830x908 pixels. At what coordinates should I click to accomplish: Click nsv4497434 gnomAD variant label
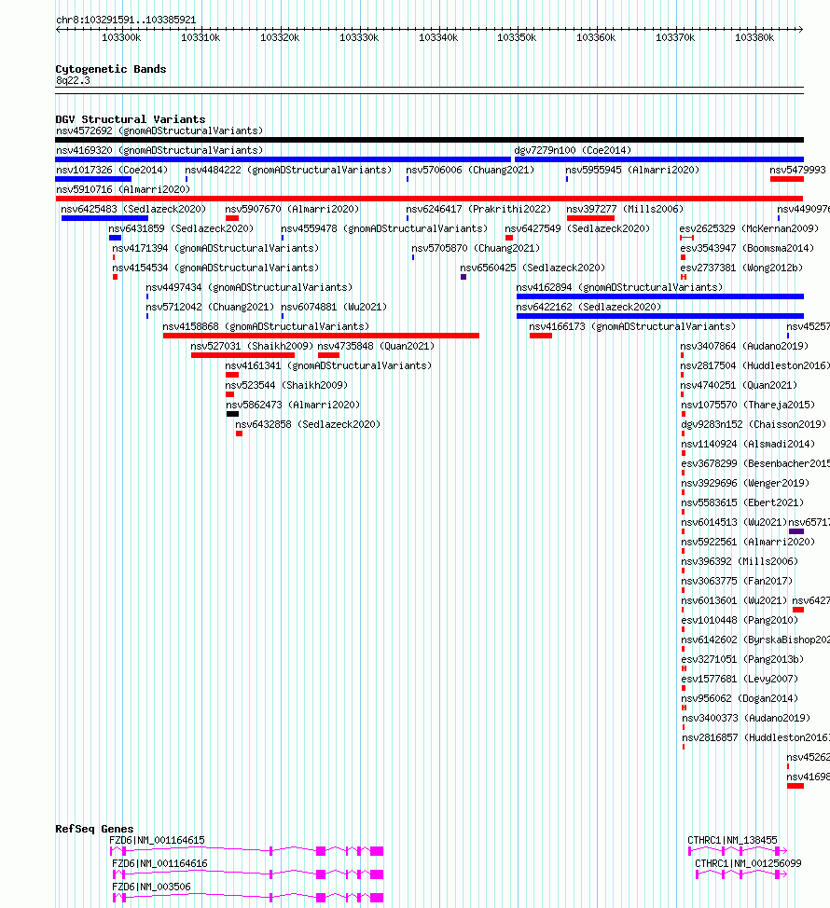tap(249, 288)
